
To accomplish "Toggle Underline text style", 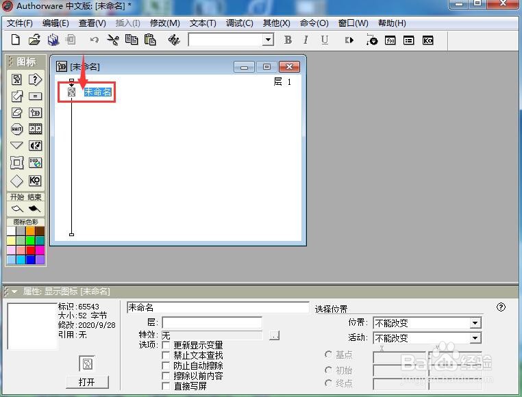I will pyautogui.click(x=325, y=40).
